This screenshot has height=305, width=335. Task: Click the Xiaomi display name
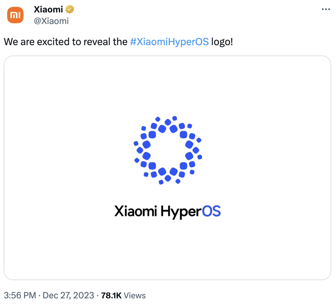(48, 9)
